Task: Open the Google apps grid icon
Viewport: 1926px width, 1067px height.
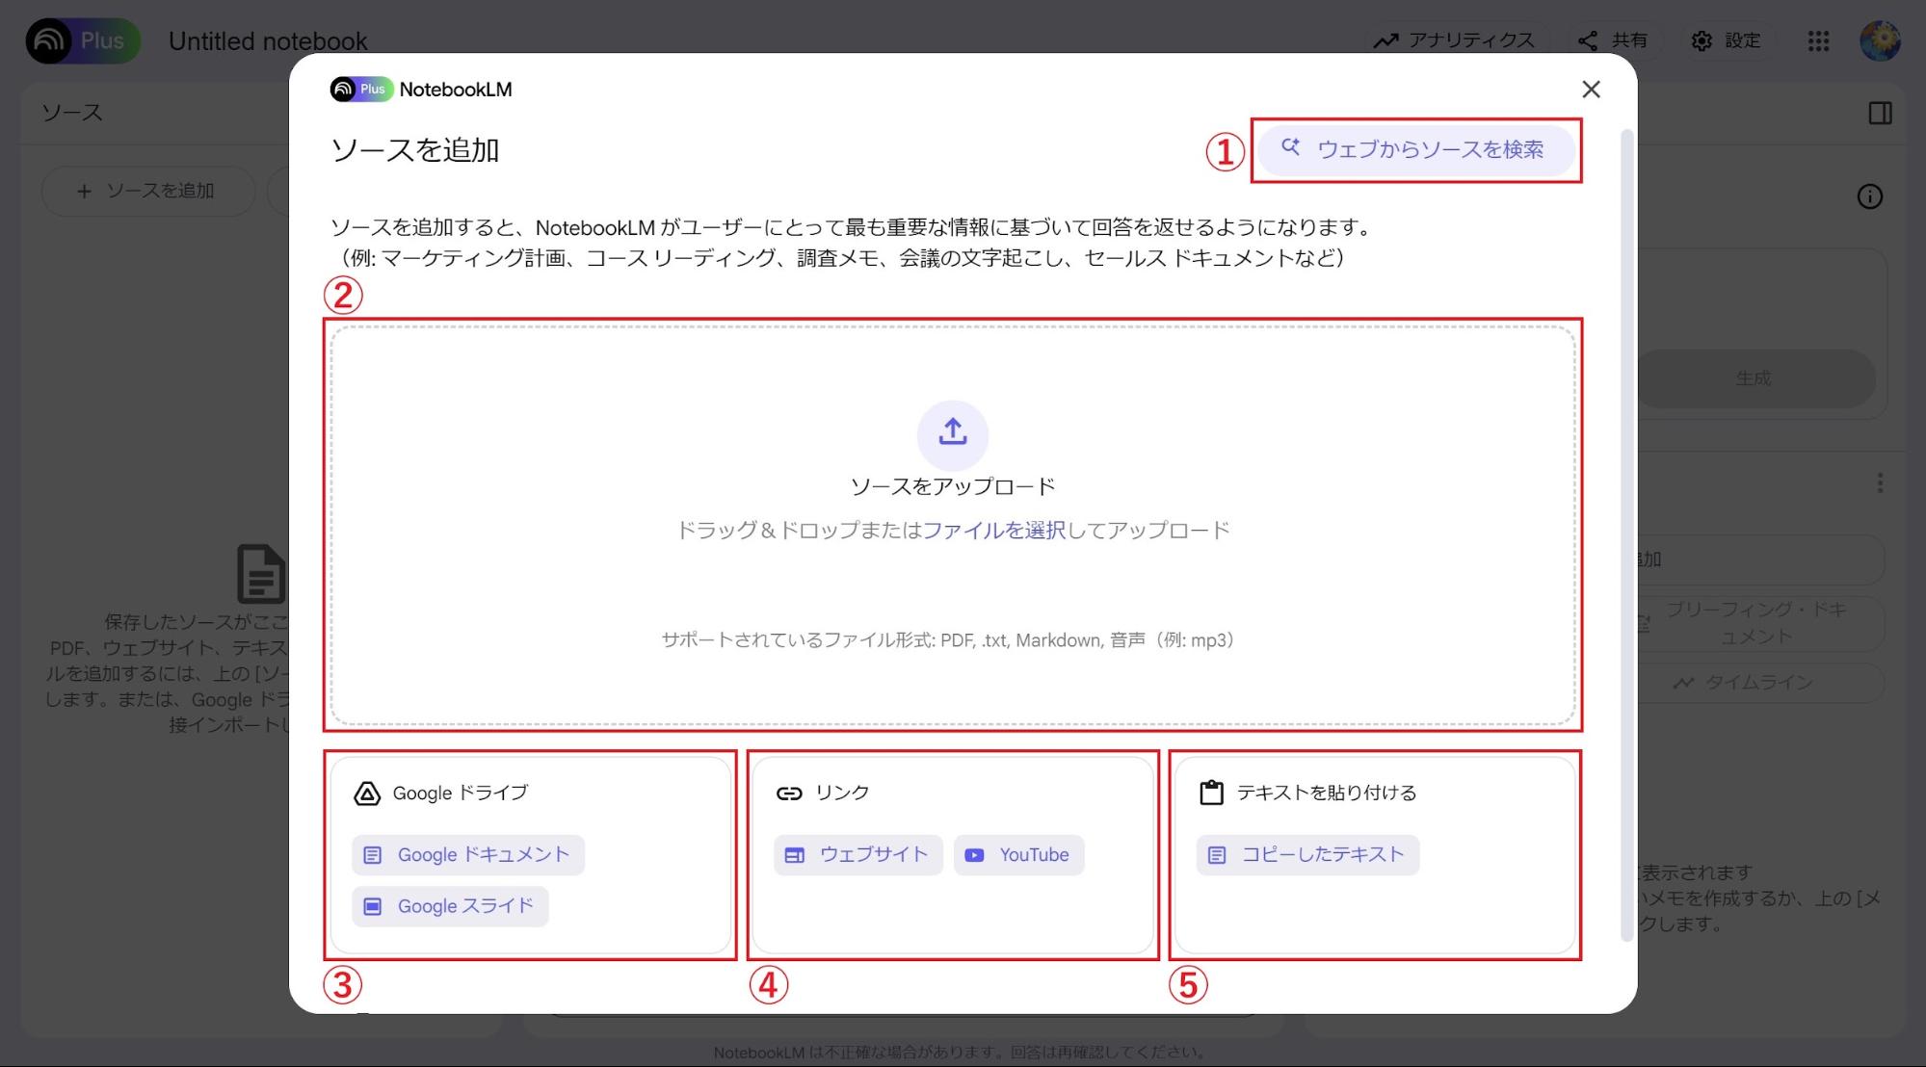Action: pyautogui.click(x=1818, y=40)
